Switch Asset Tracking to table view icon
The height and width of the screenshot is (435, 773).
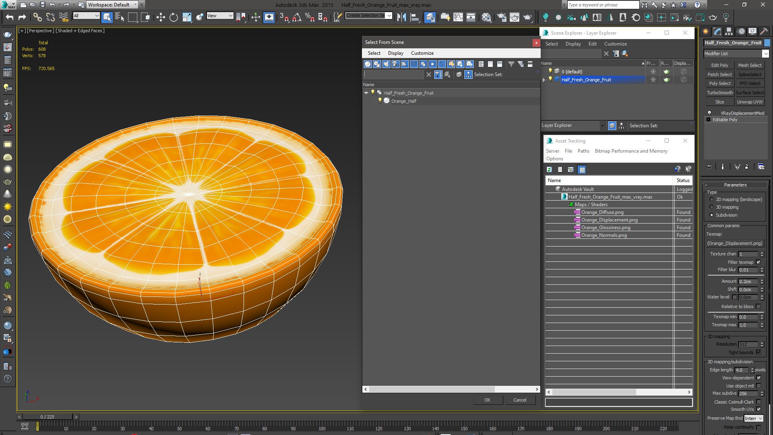tap(582, 170)
